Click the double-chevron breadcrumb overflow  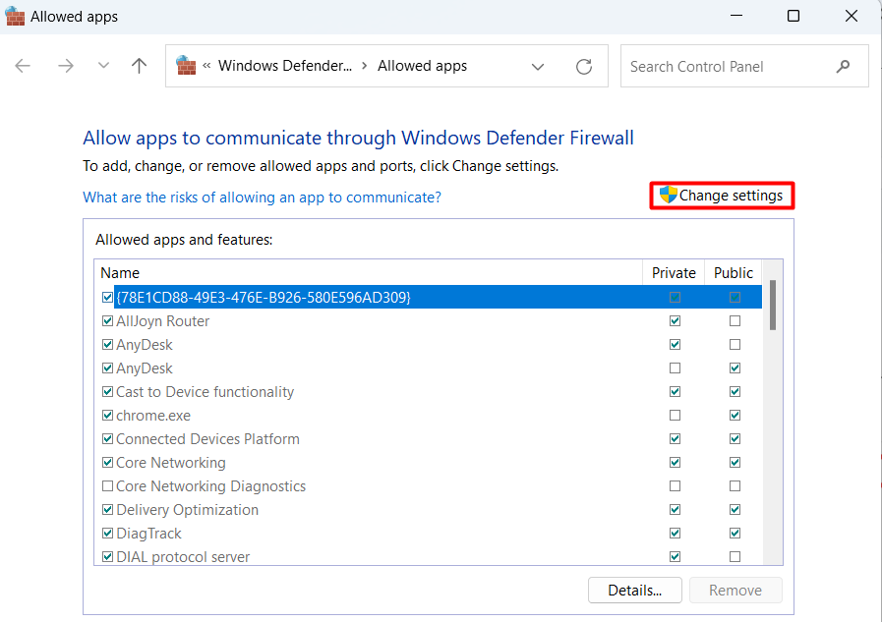(x=206, y=66)
